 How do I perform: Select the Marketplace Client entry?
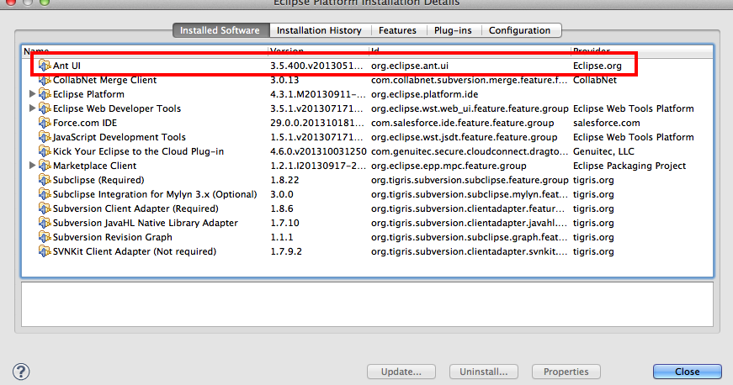pos(95,166)
